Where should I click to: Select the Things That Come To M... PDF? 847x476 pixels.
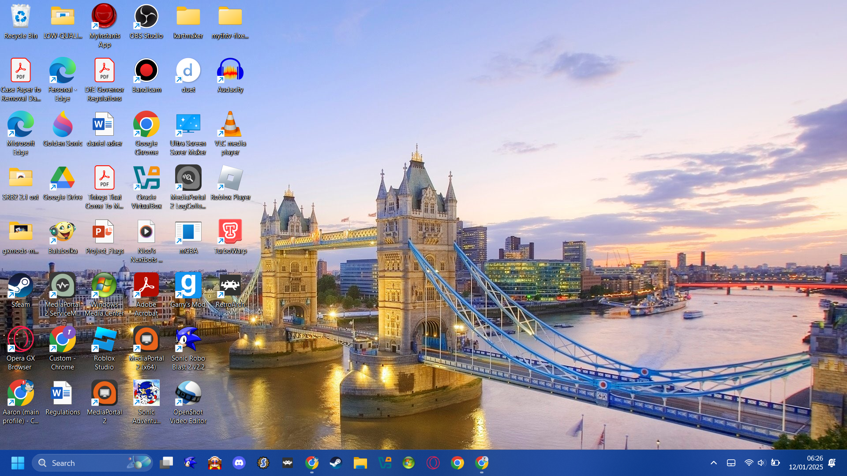pos(104,178)
